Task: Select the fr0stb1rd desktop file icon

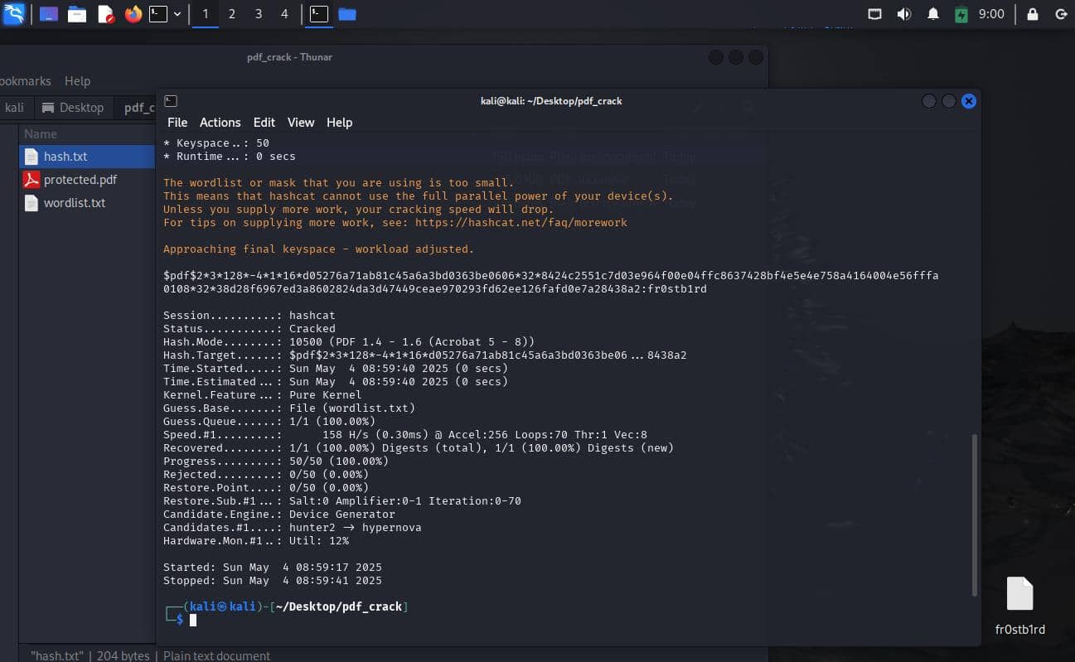Action: pyautogui.click(x=1019, y=594)
